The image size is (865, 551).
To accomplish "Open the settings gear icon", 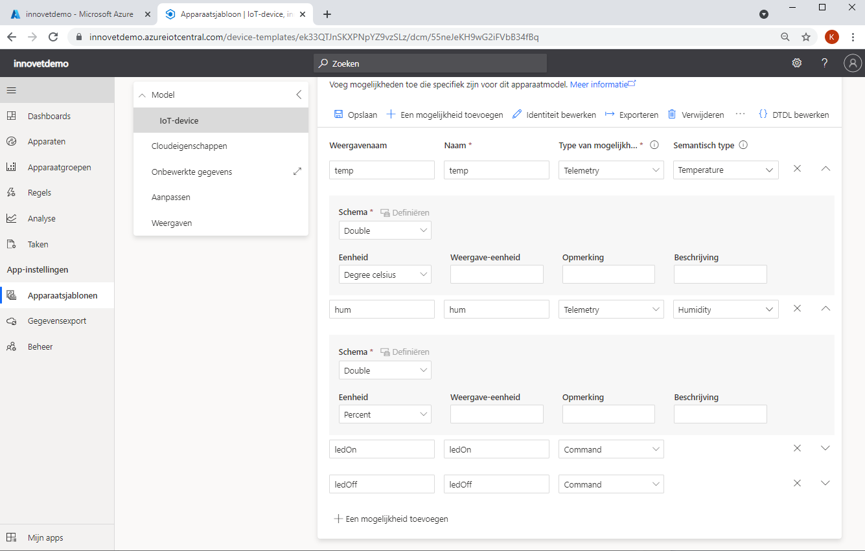I will click(797, 63).
